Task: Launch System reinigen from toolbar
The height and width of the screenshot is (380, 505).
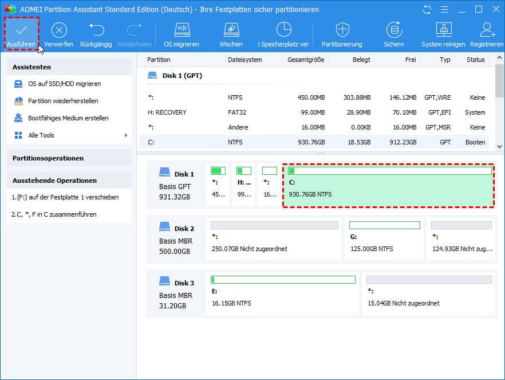Action: (443, 30)
